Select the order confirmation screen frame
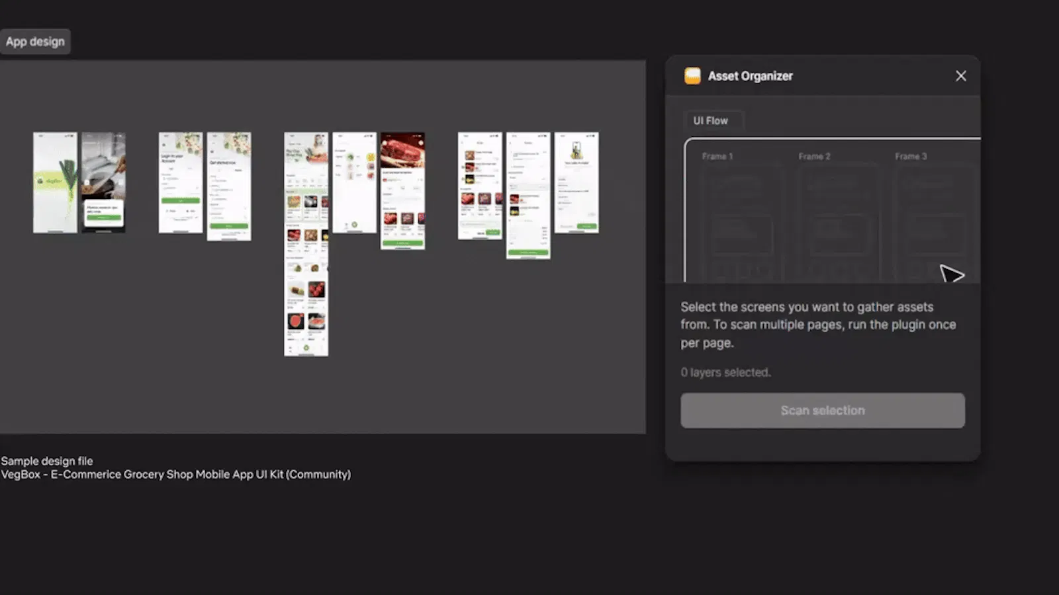1059x595 pixels. pyautogui.click(x=576, y=182)
